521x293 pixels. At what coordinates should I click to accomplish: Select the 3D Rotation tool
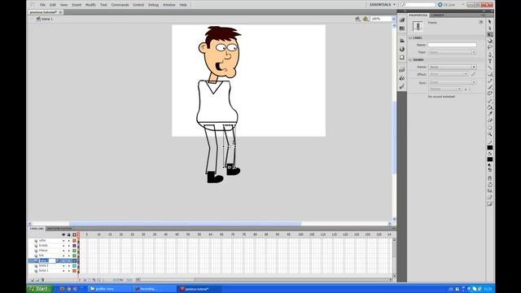pyautogui.click(x=490, y=41)
